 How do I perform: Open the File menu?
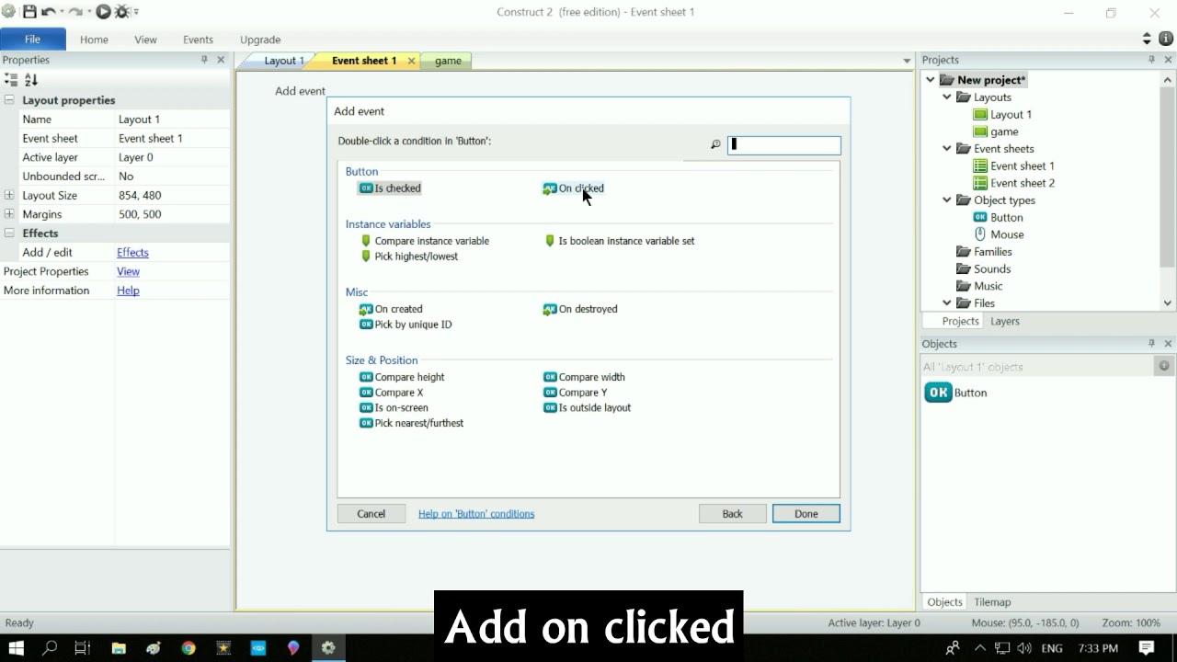(x=33, y=39)
